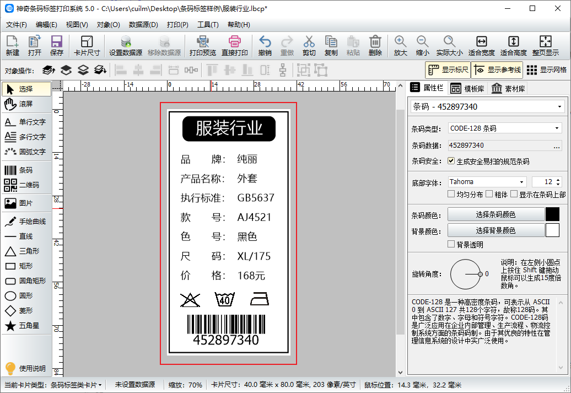Image resolution: width=571 pixels, height=393 pixels.
Task: Activate the 选择 selection tool
Action: (x=26, y=89)
